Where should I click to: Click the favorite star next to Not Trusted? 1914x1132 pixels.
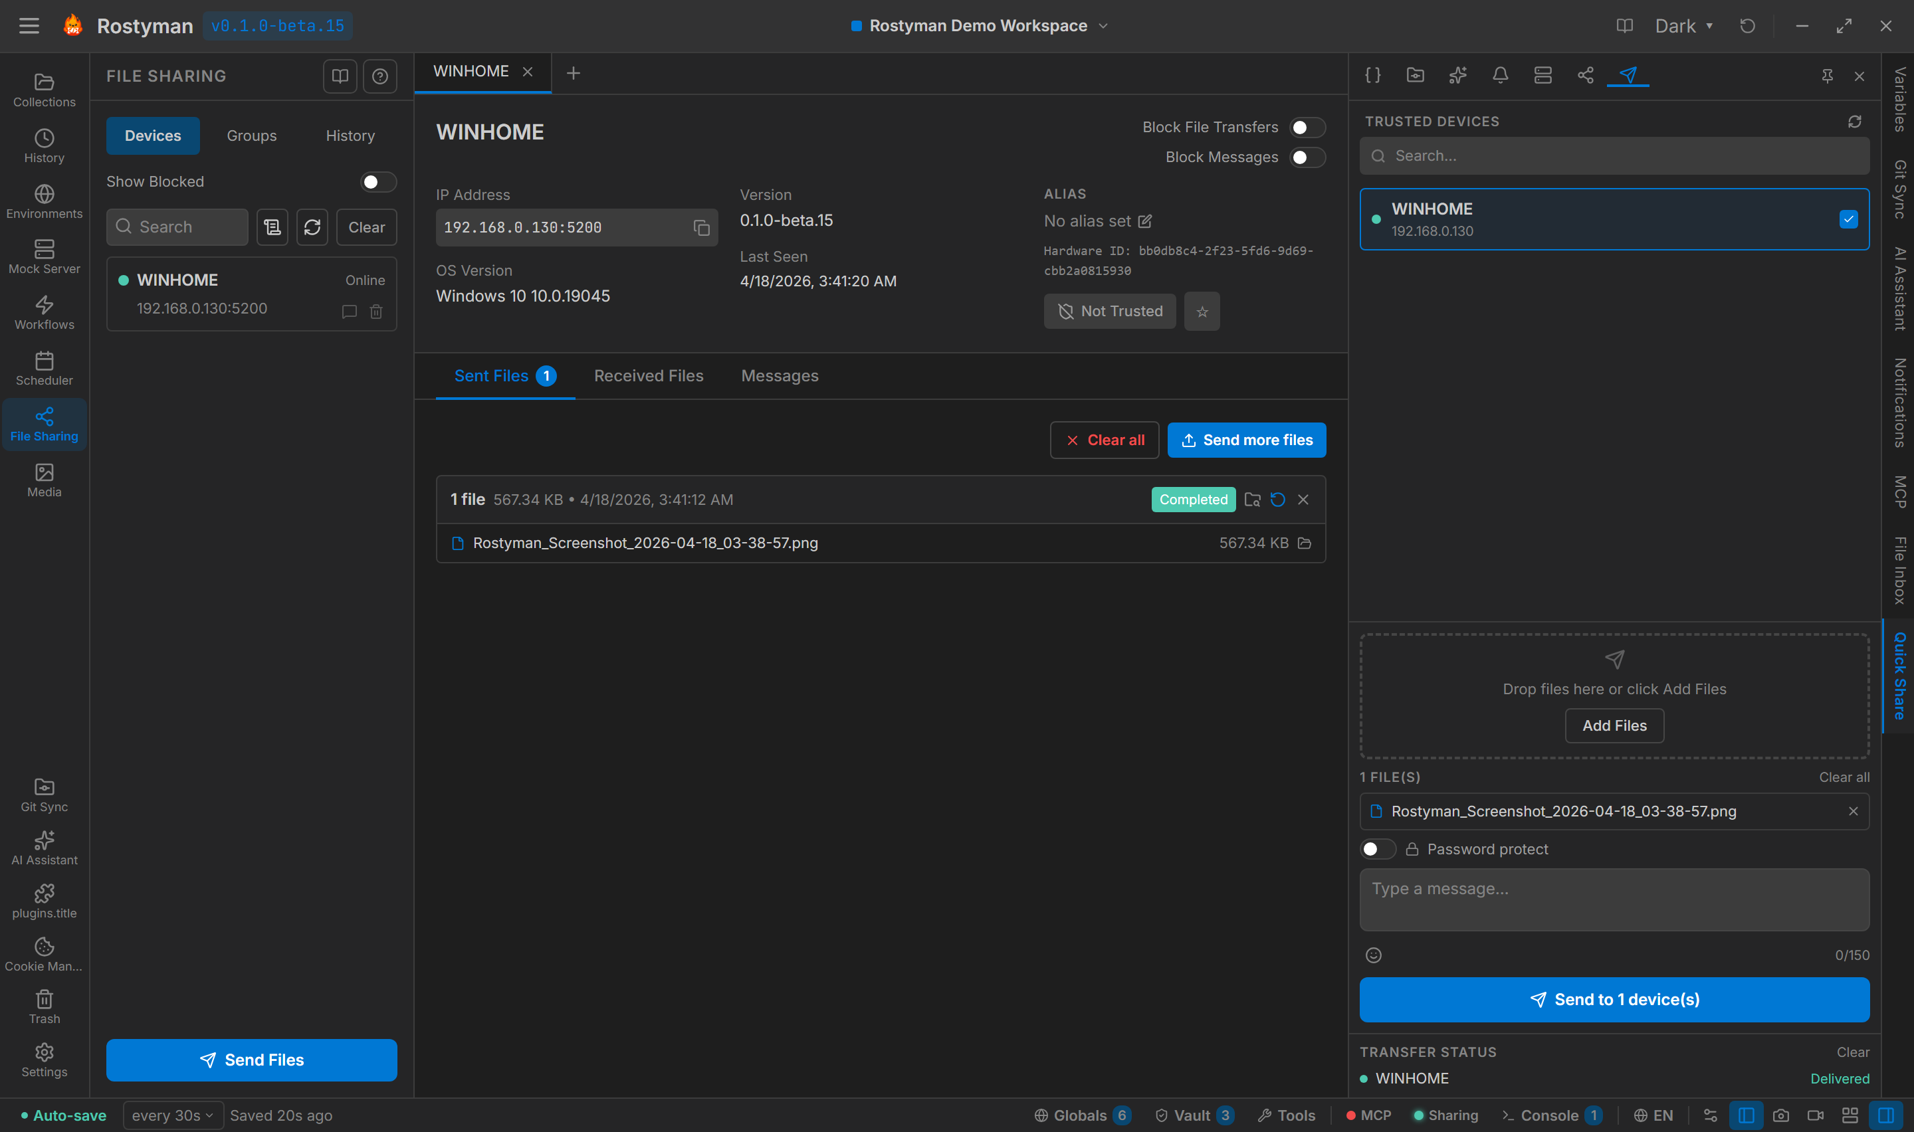pos(1202,311)
